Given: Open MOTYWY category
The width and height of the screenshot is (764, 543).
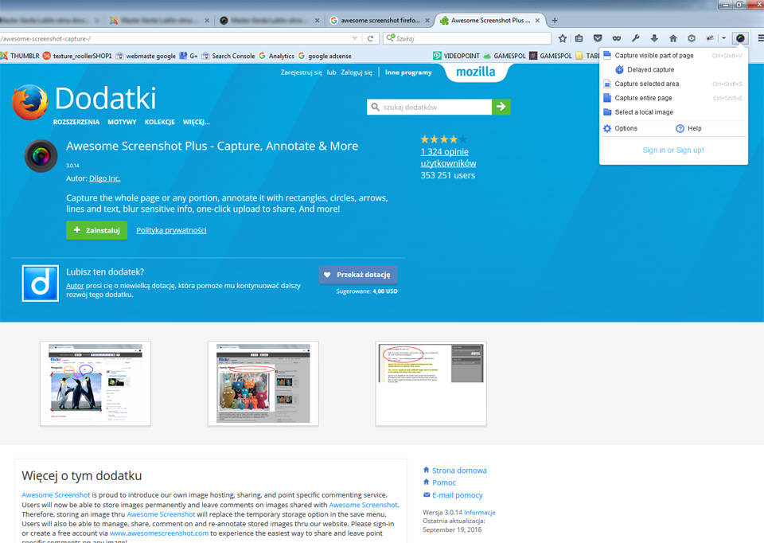Looking at the screenshot, I should (x=122, y=122).
